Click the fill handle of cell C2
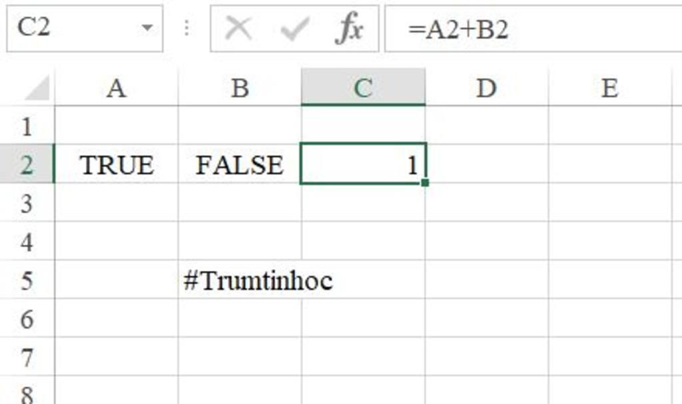Viewport: 682px width, 404px height. 425,182
